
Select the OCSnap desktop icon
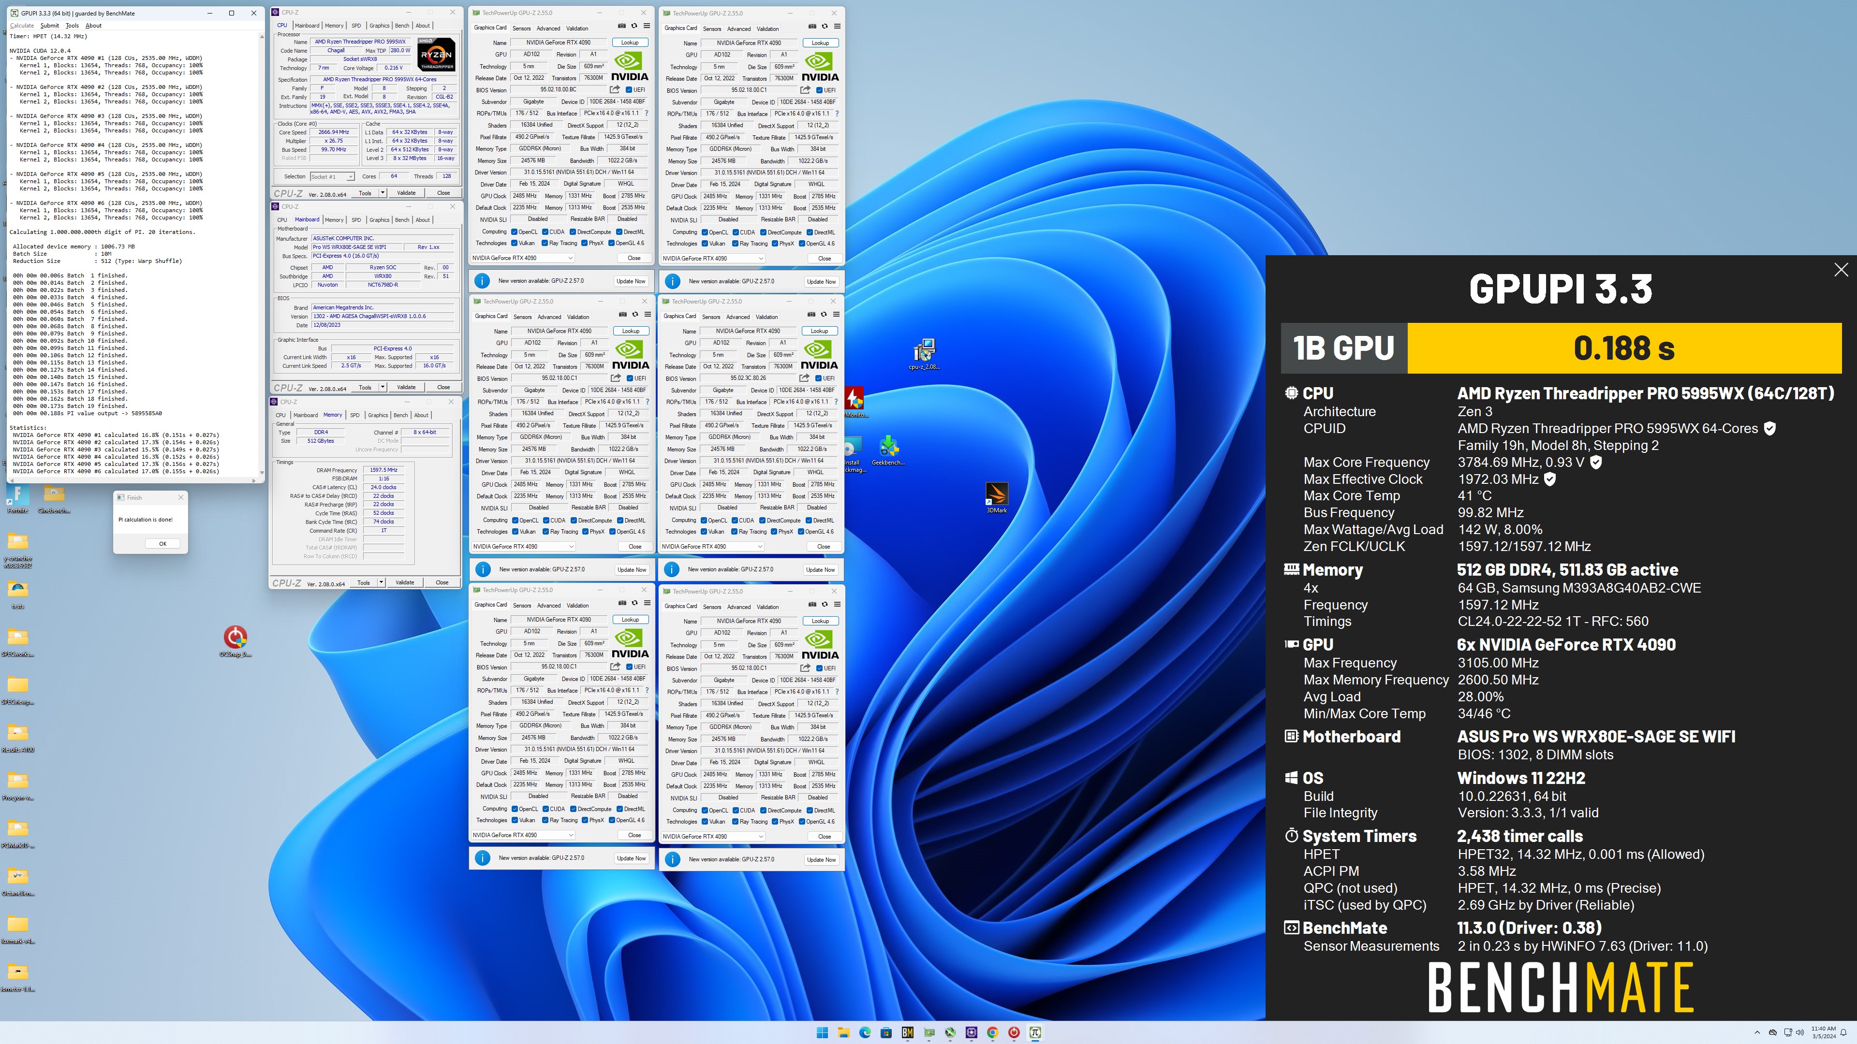coord(235,641)
